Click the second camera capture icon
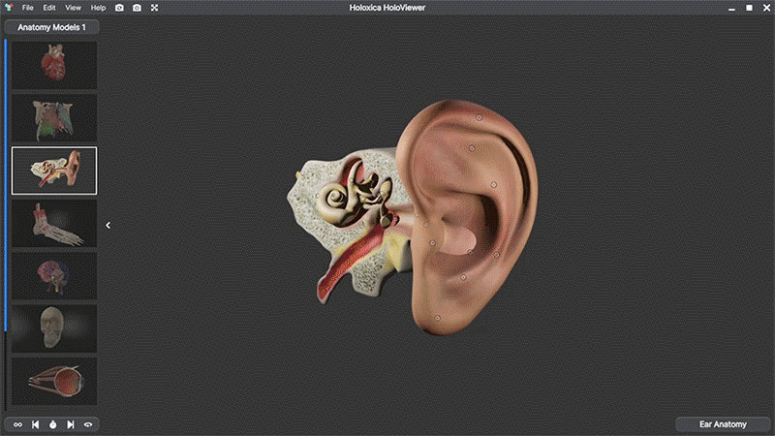This screenshot has width=775, height=436. (x=137, y=8)
